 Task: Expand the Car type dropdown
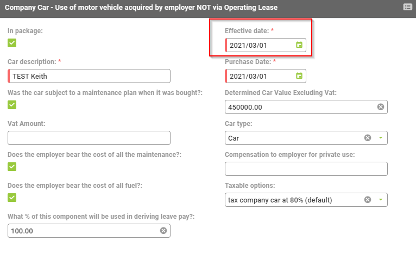pos(380,138)
